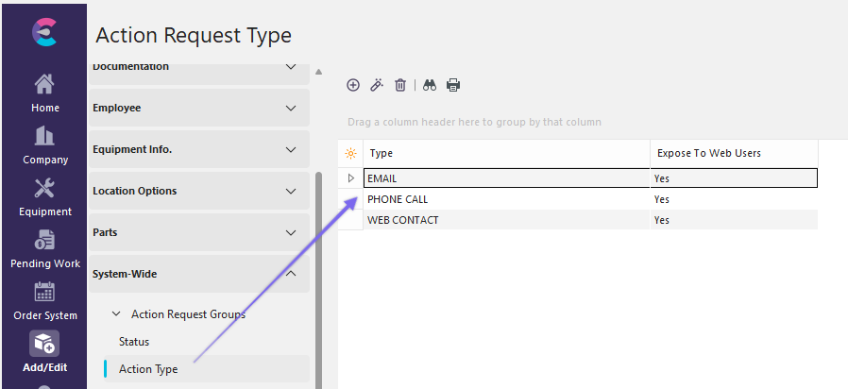Open Pending Work in the sidebar
The width and height of the screenshot is (848, 389).
click(44, 249)
